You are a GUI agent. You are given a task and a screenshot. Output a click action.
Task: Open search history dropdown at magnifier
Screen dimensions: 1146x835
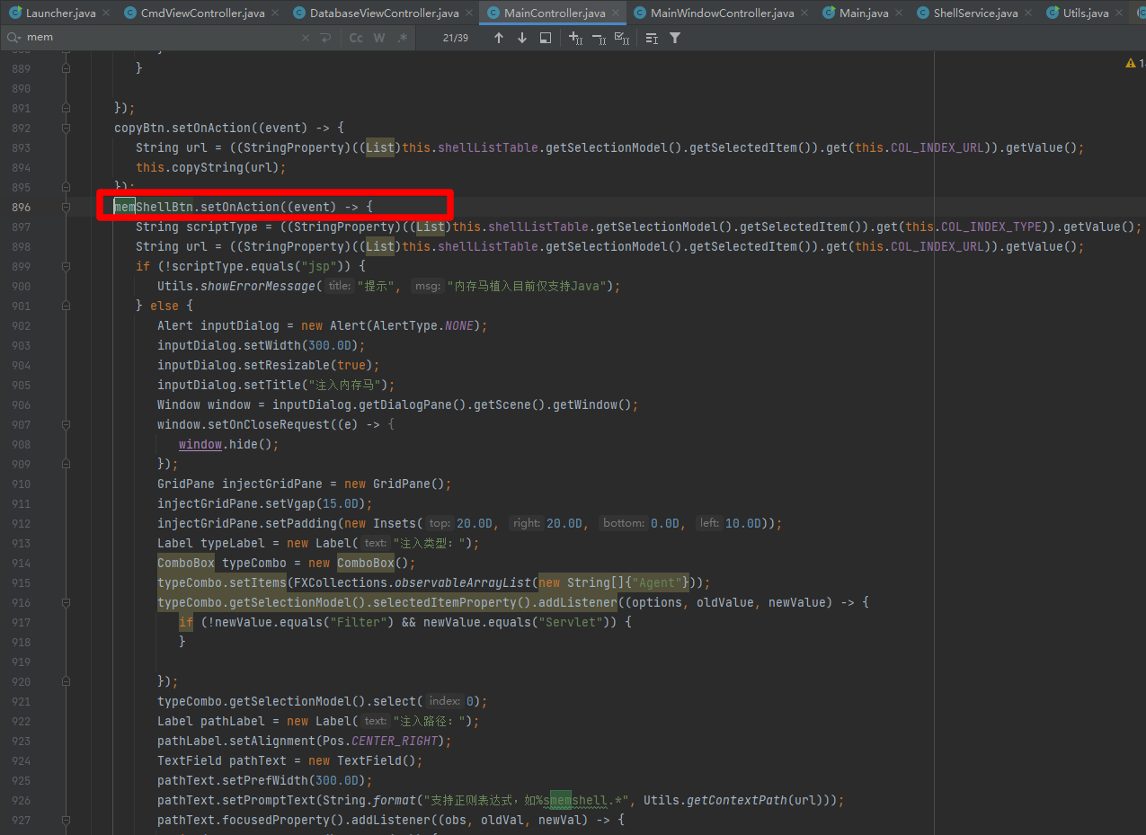(x=14, y=38)
